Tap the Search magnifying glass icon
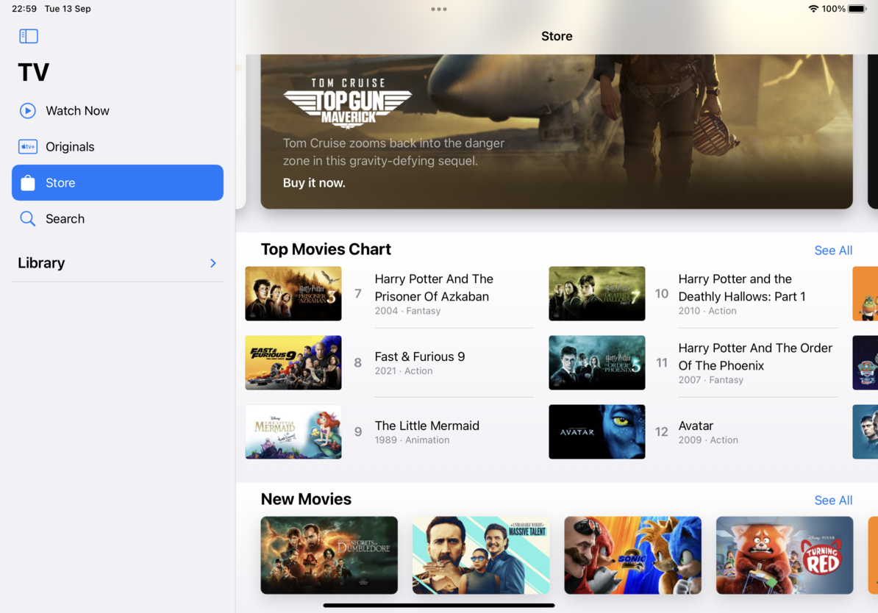The height and width of the screenshot is (613, 878). click(x=27, y=218)
